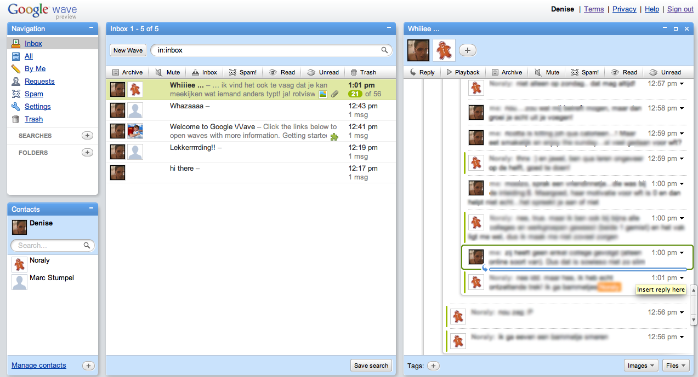The width and height of the screenshot is (698, 377).
Task: Mark open wave as Unread
Action: [665, 72]
